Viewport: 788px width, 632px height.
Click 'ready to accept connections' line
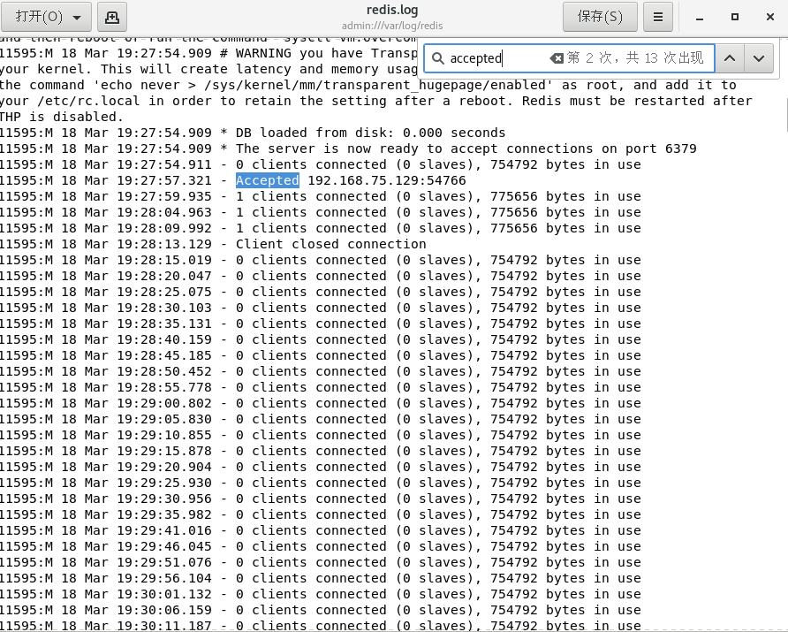[x=348, y=148]
